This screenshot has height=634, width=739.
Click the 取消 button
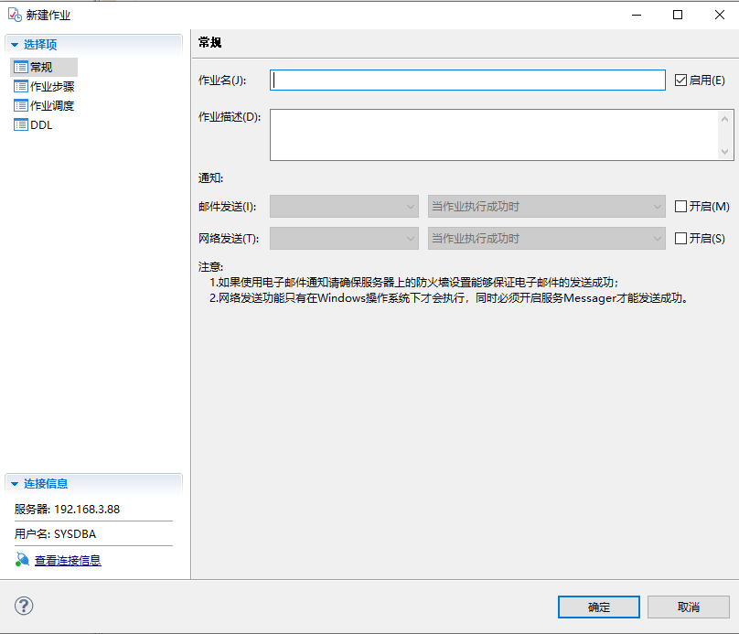point(688,607)
